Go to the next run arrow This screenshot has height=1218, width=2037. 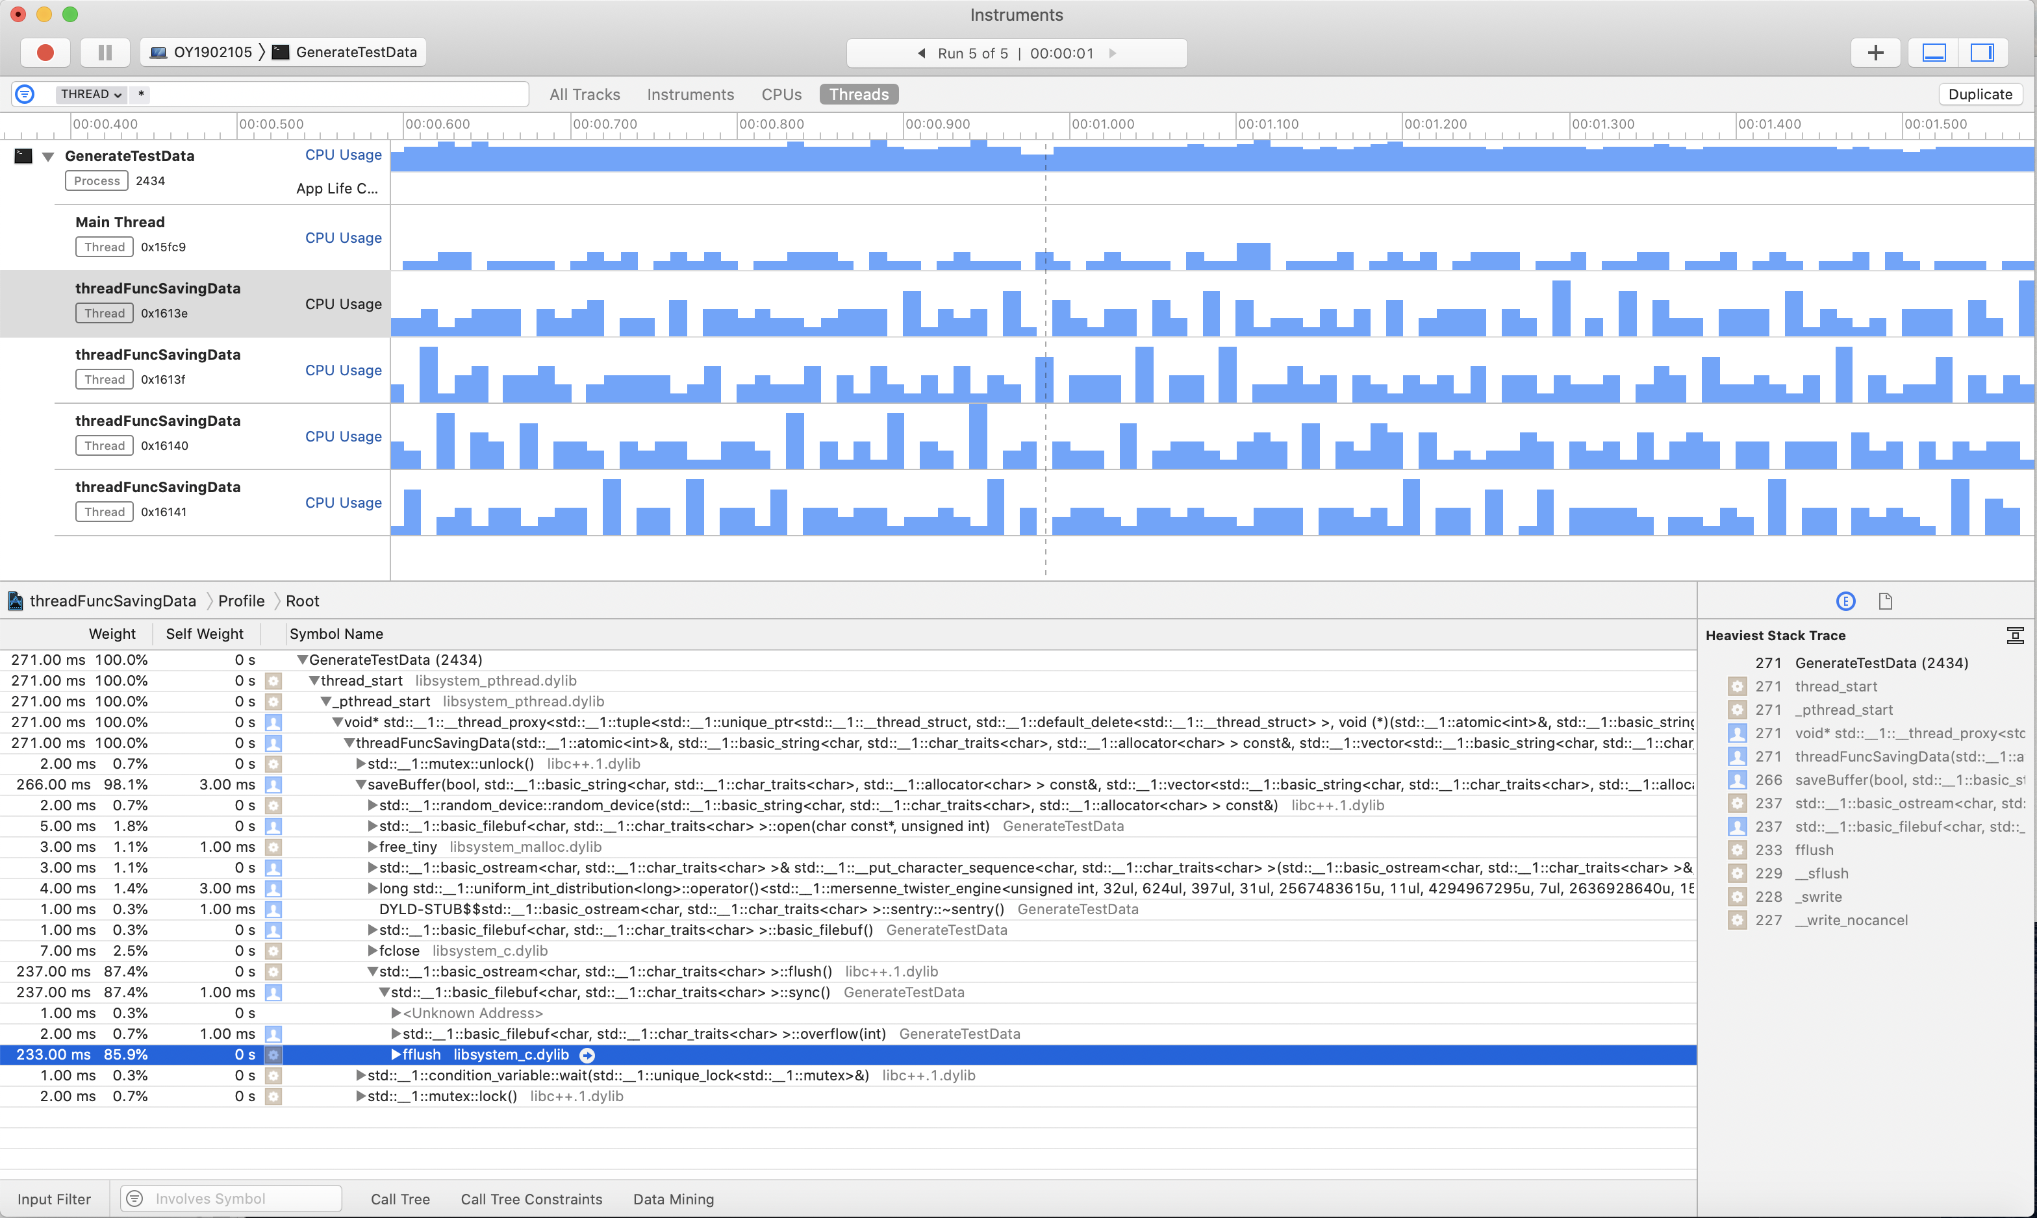1113,53
